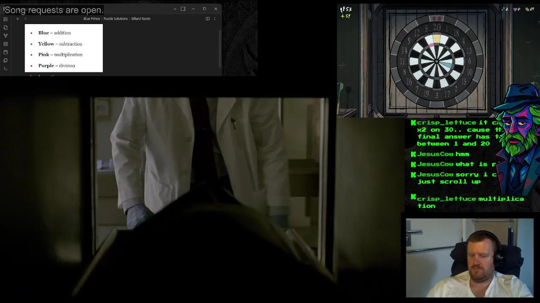The height and width of the screenshot is (303, 540).
Task: Open the Puzzle Solutions breadcrumb
Action: coord(116,19)
